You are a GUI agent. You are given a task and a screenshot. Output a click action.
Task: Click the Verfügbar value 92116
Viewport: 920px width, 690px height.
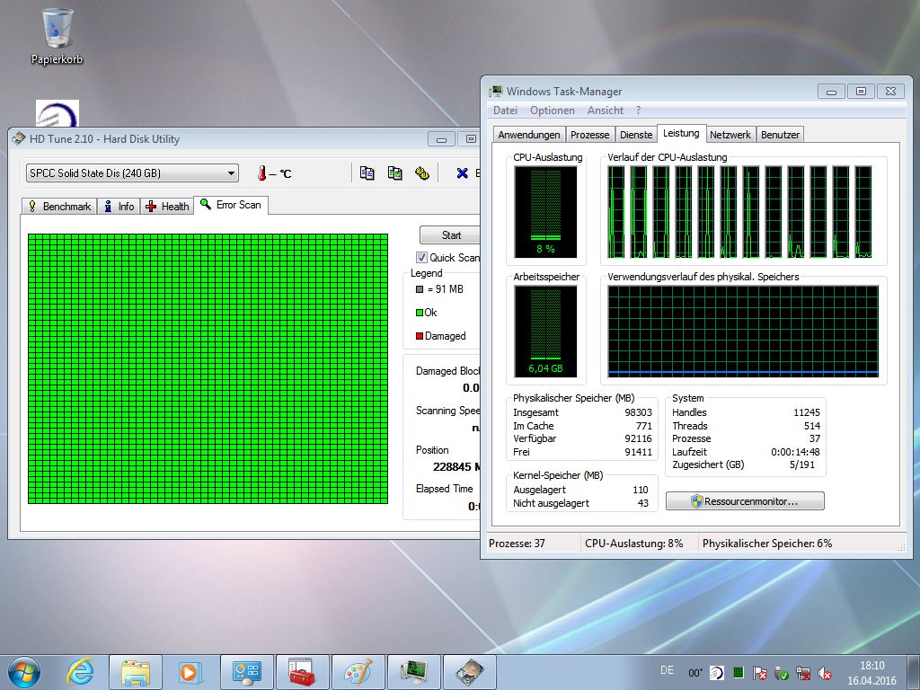pyautogui.click(x=639, y=438)
